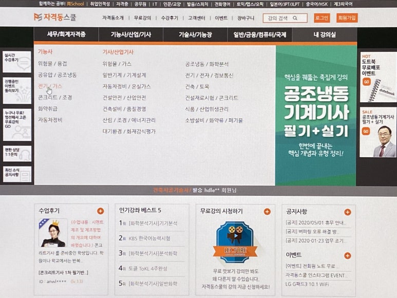The image size is (397, 298).
Task: Select 공유압 / 공조냉동 under 기능사
Action: point(57,75)
